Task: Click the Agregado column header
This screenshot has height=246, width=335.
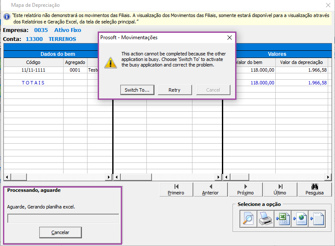Action: click(x=75, y=62)
